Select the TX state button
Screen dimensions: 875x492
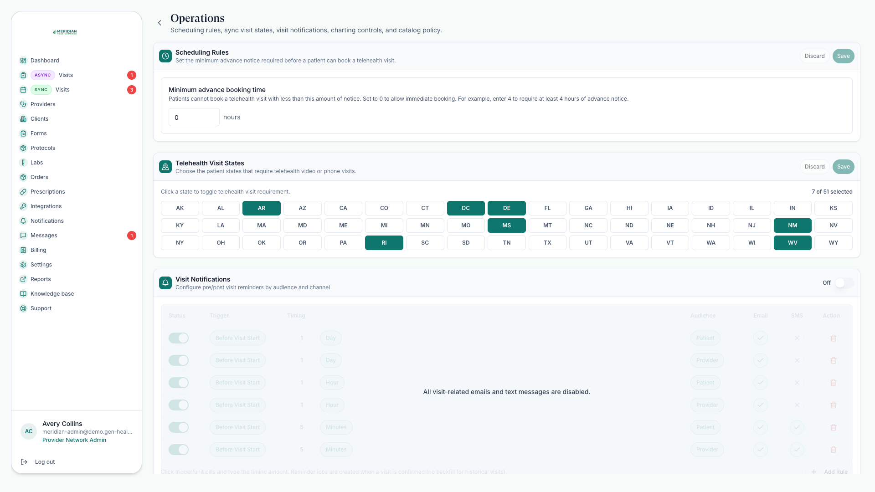coord(547,243)
